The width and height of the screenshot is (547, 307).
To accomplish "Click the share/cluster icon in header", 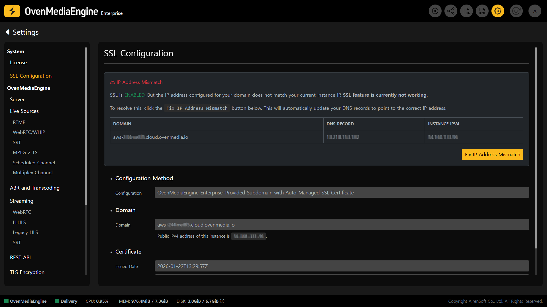I will [x=451, y=11].
